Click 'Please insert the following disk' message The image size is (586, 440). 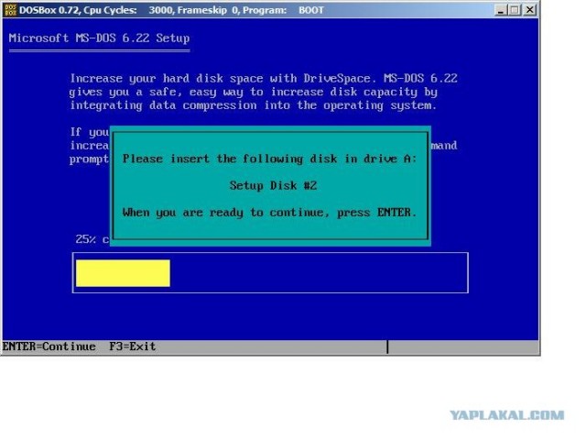pyautogui.click(x=269, y=159)
